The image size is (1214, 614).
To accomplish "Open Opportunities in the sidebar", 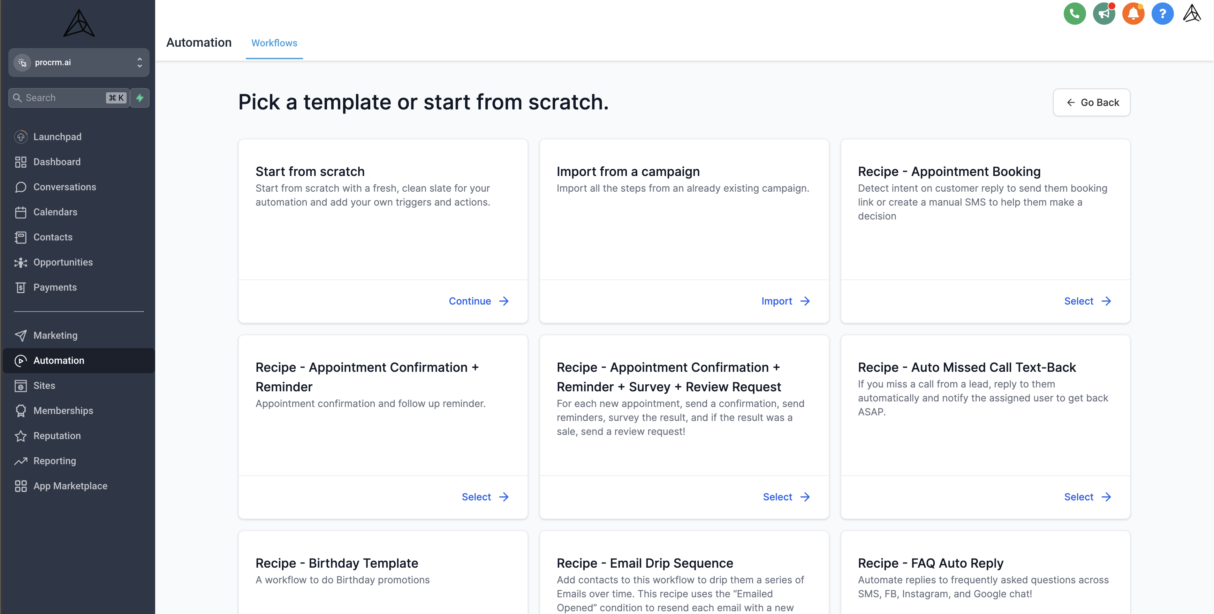I will tap(63, 262).
